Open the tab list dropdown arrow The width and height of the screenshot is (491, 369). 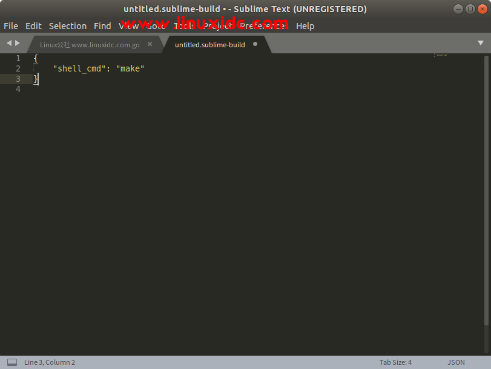[x=481, y=43]
